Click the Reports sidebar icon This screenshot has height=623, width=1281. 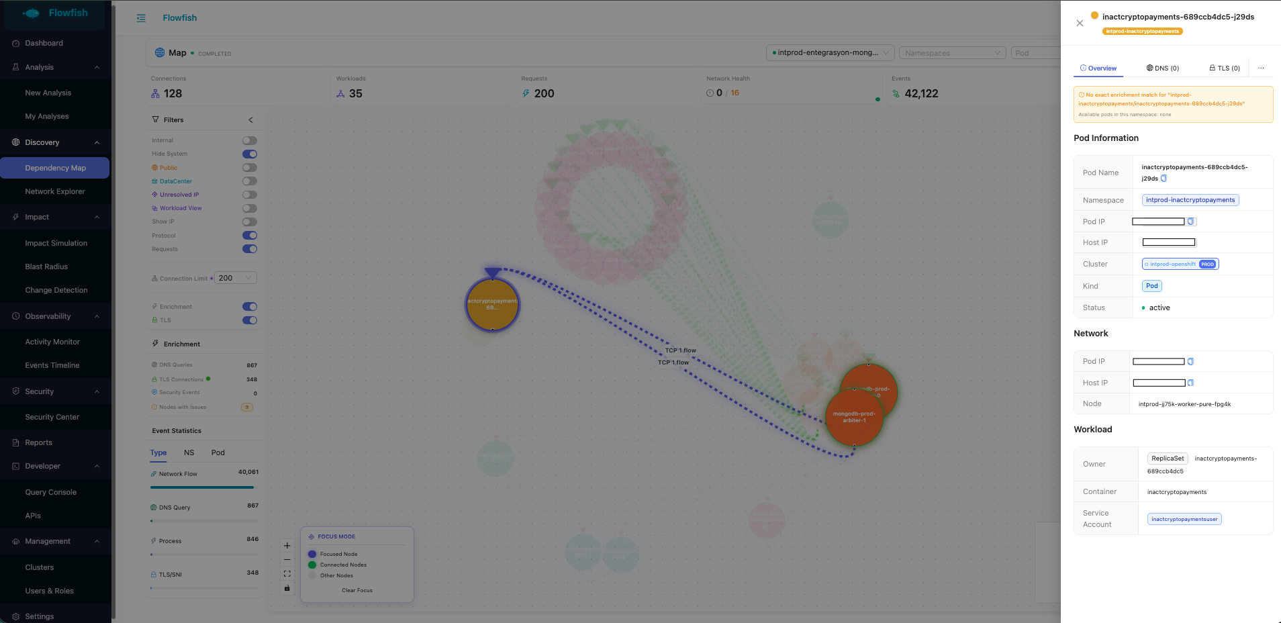16,443
